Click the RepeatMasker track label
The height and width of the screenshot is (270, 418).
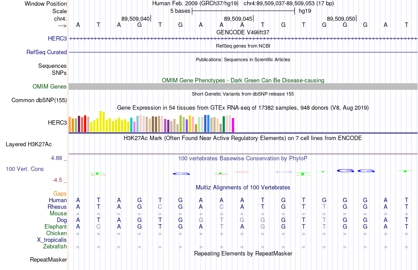point(48,259)
